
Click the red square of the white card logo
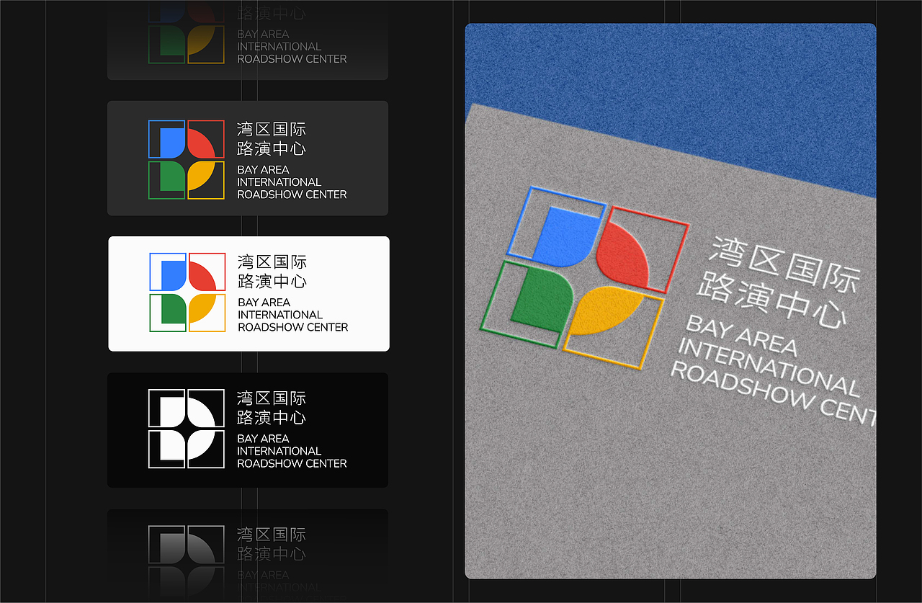(207, 272)
